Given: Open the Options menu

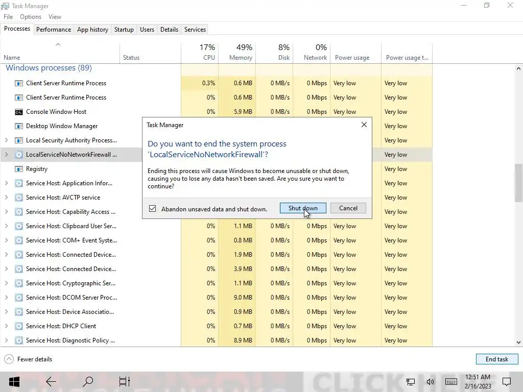Looking at the screenshot, I should [31, 17].
